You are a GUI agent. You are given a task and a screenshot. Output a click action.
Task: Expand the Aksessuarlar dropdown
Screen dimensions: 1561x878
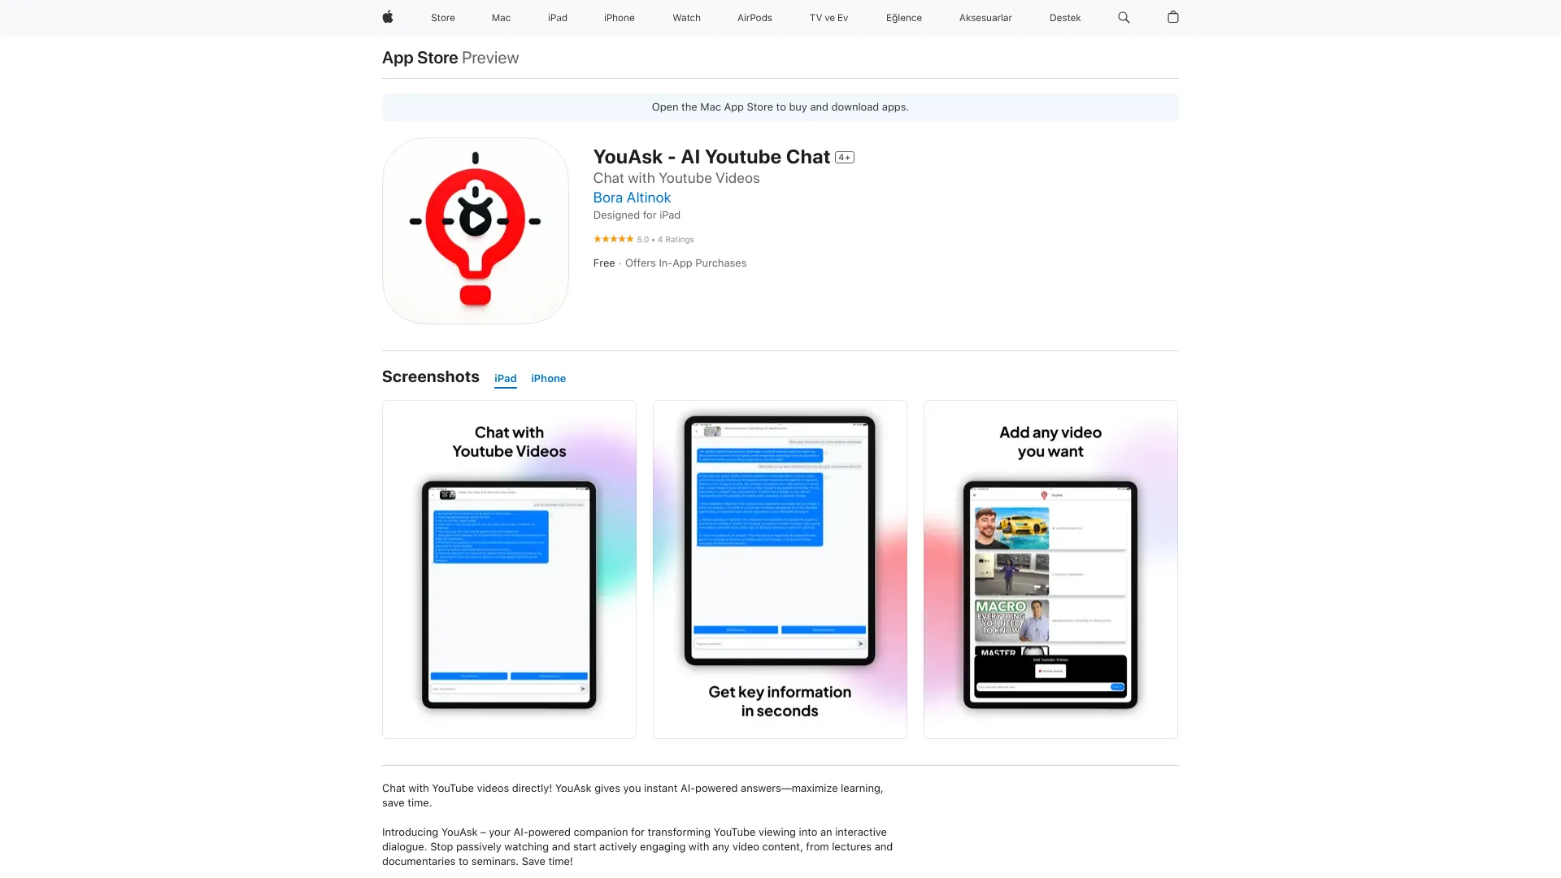[x=985, y=17]
